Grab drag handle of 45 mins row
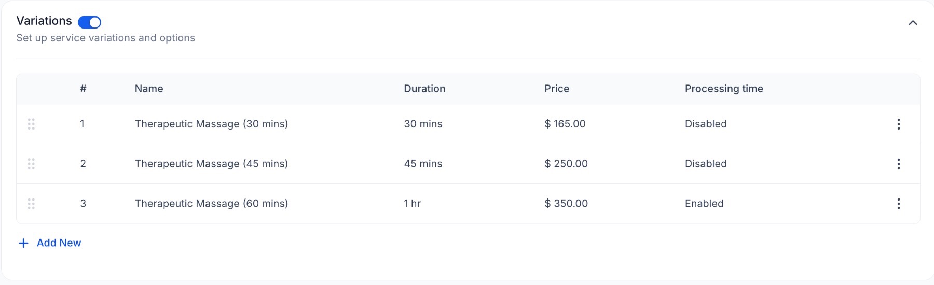934x285 pixels. 31,164
